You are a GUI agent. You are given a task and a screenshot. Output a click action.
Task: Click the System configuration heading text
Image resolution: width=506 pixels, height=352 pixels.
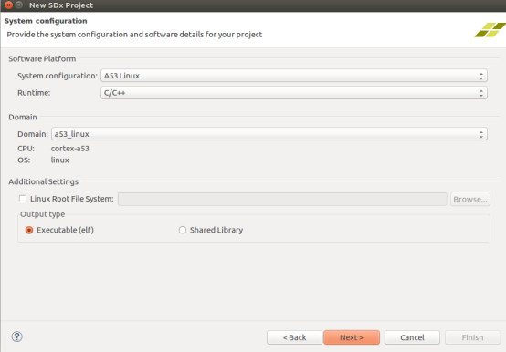point(46,21)
